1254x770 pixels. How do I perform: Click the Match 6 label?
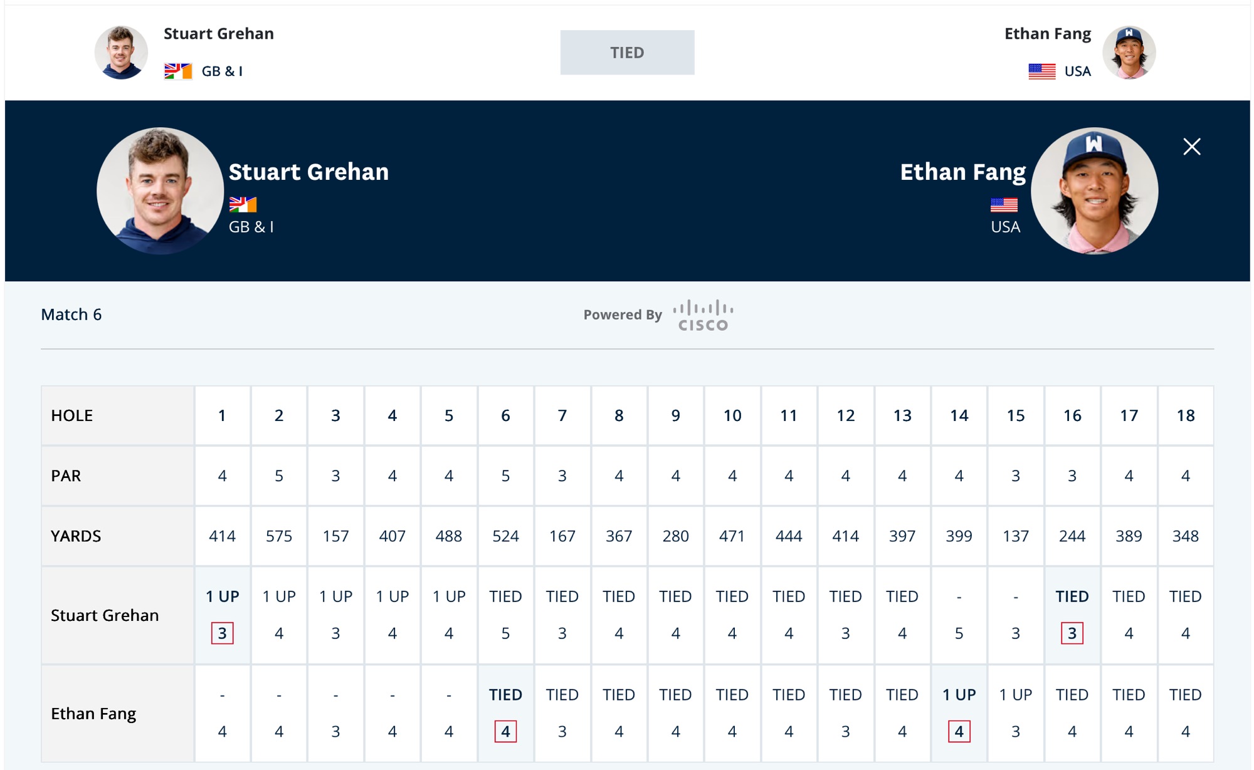click(71, 314)
